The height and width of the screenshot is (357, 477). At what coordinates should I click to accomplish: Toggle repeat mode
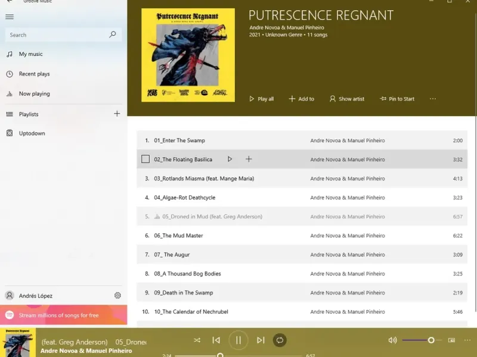pos(280,340)
